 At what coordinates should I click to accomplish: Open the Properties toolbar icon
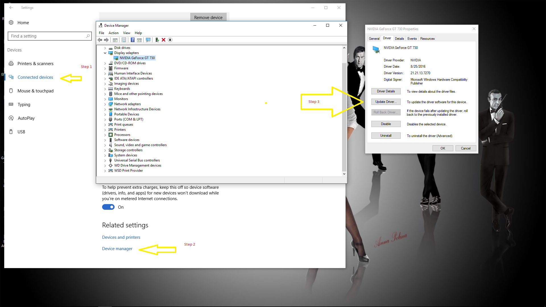coord(124,40)
